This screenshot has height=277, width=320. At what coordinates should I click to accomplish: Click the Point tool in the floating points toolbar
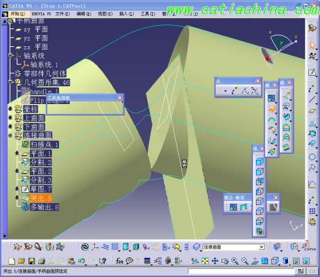tap(225, 90)
